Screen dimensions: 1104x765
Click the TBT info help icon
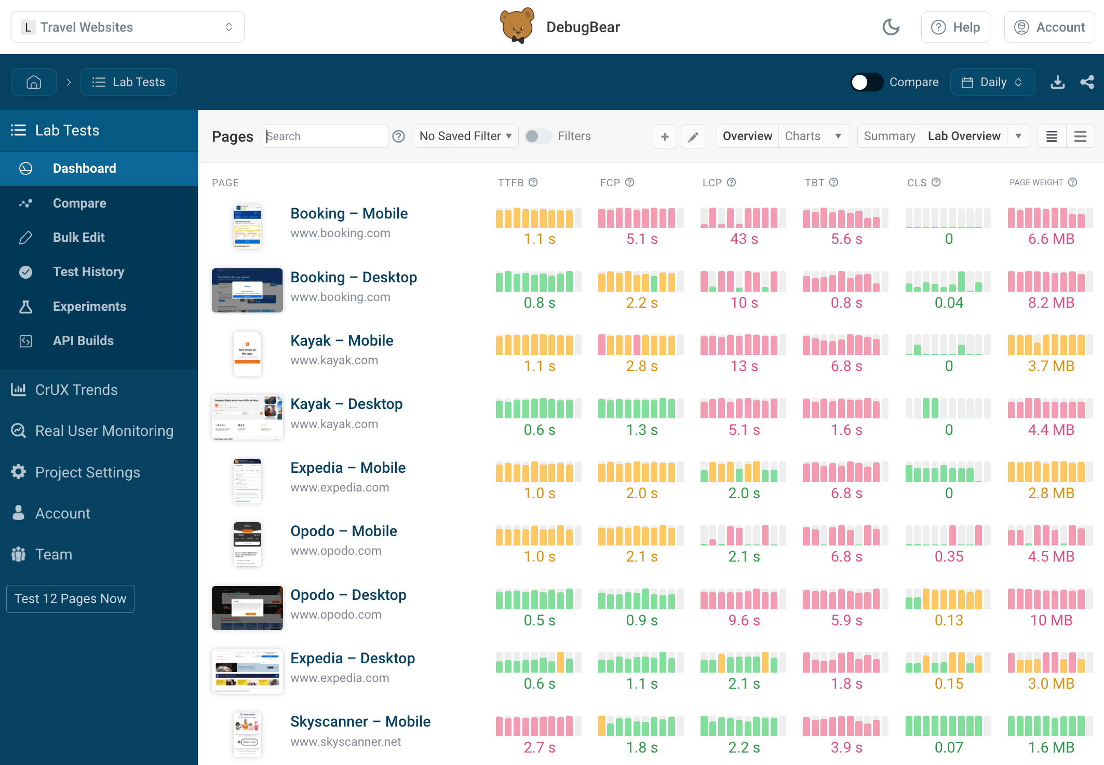834,182
